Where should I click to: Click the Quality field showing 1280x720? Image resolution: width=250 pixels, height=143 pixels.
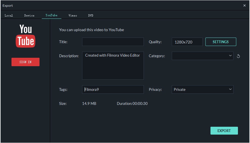(x=187, y=42)
